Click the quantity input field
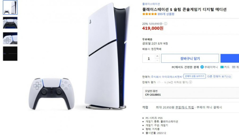The image size is (239, 135). pos(149,58)
